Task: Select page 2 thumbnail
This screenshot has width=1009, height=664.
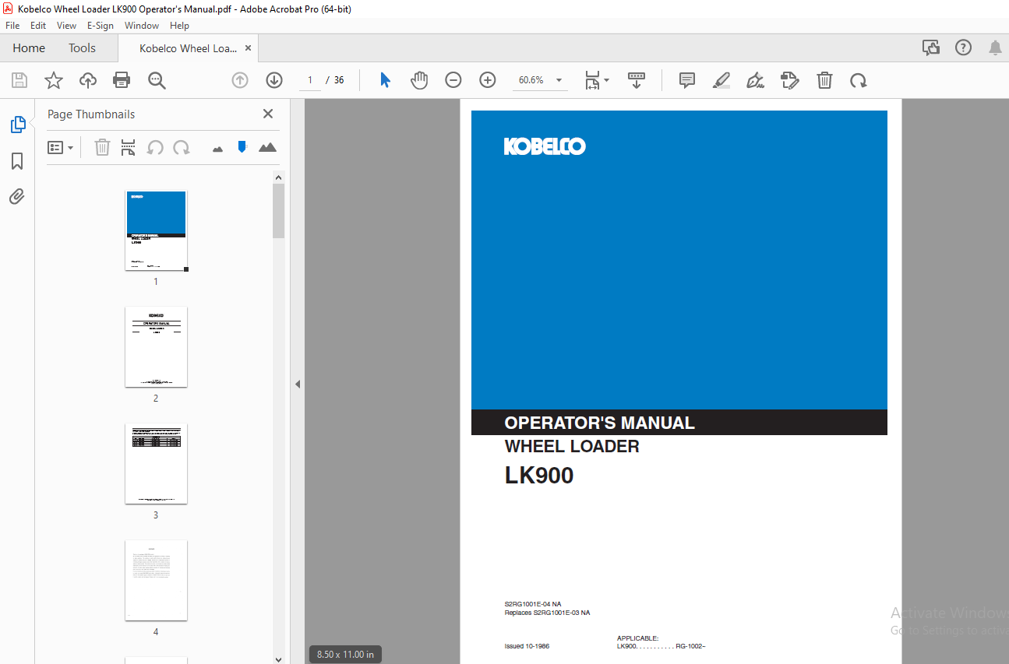Action: point(156,347)
